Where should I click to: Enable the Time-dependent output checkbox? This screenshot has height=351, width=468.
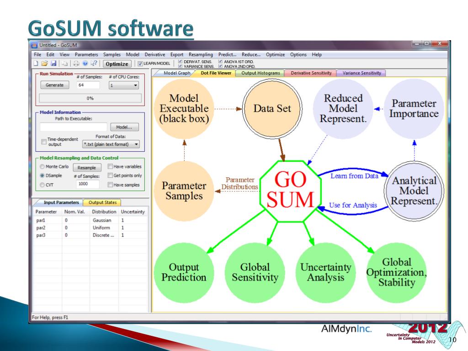coord(44,142)
